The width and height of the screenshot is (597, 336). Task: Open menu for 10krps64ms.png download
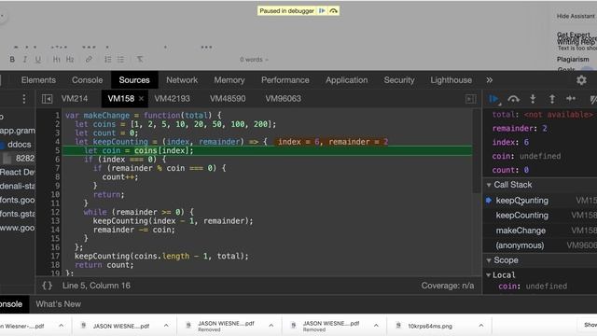pyautogui.click(x=481, y=326)
